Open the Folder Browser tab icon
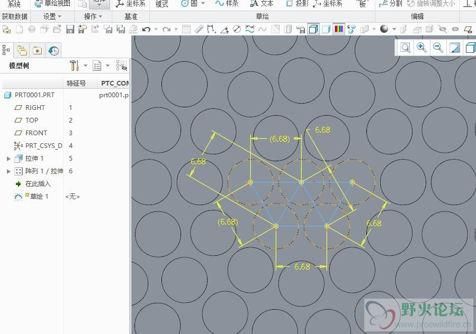Screen dimensions: 476x334 pos(22,50)
